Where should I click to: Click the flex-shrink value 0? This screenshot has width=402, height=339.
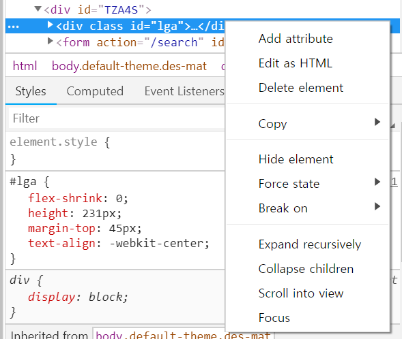pos(119,198)
